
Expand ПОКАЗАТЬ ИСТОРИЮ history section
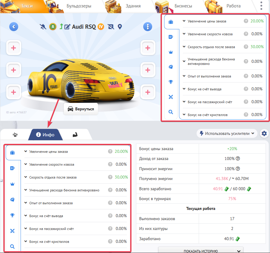201,251
